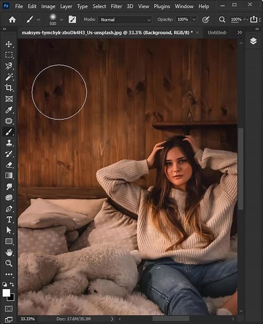Image resolution: width=263 pixels, height=324 pixels.
Task: Open status bar info arrow menu
Action: [x=112, y=319]
